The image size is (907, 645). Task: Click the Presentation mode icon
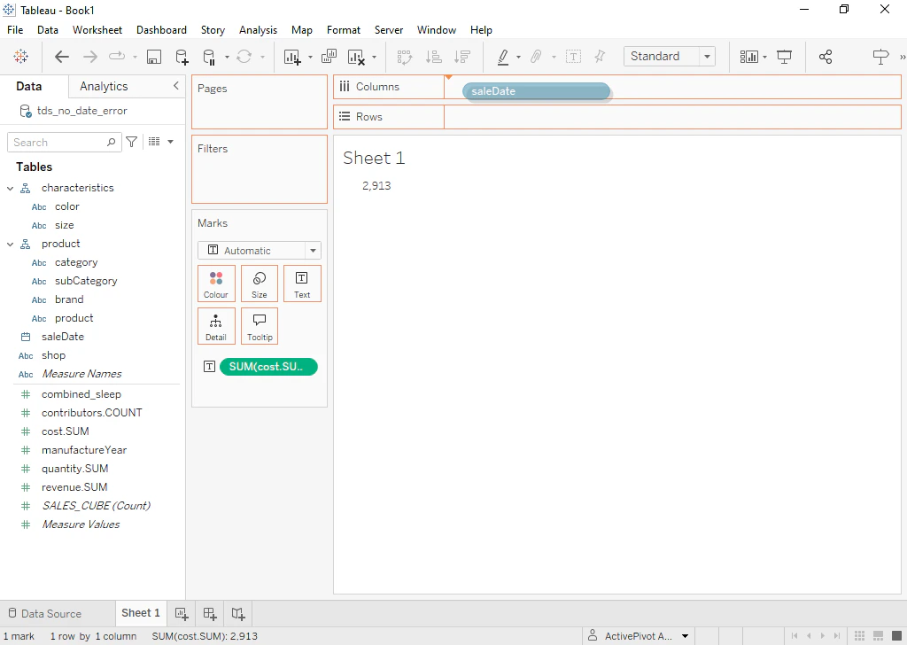[x=785, y=56]
